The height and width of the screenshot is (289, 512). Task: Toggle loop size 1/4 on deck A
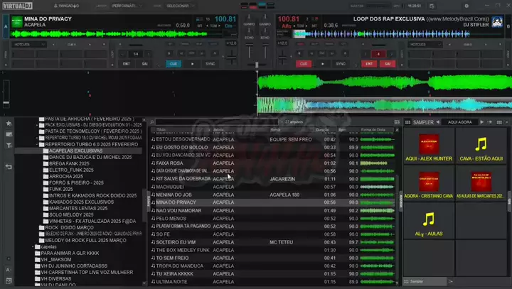coord(136,54)
